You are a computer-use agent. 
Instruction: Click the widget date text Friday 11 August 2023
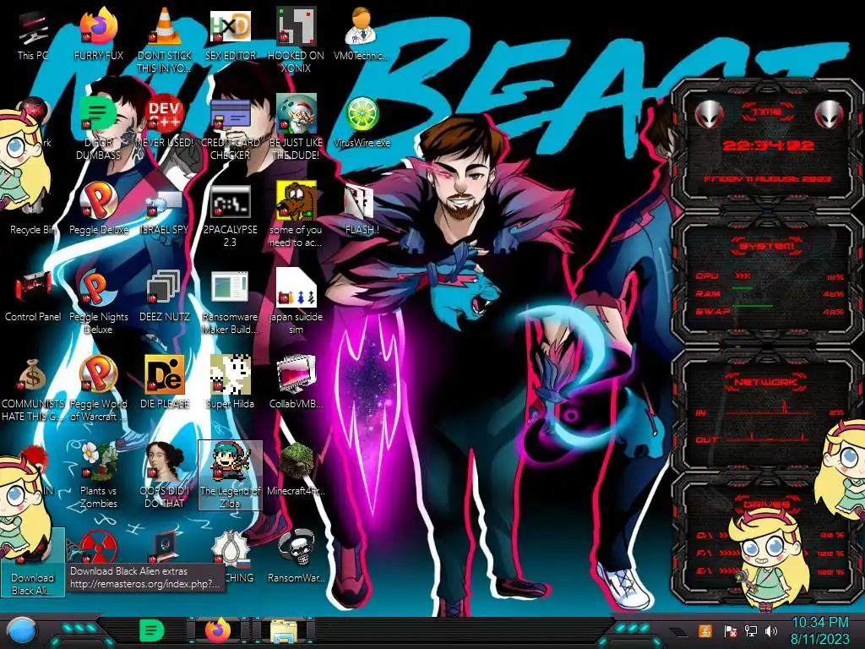tap(767, 179)
